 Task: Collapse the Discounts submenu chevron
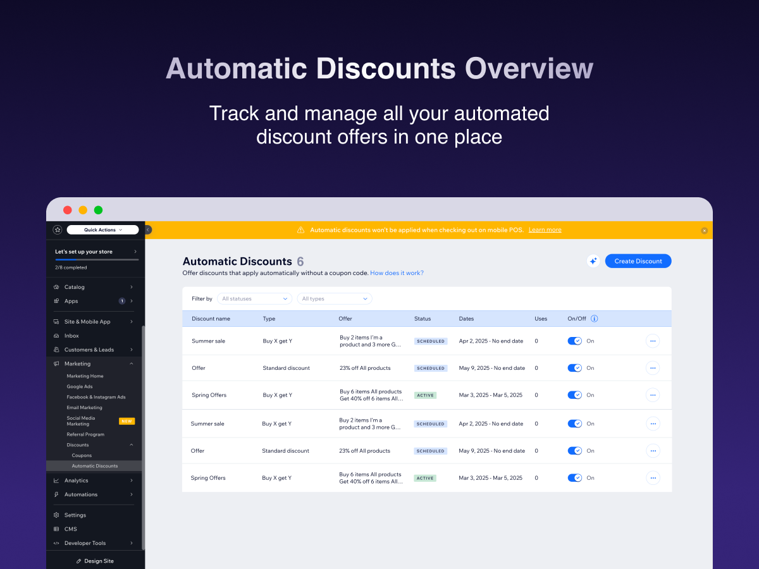pyautogui.click(x=132, y=445)
